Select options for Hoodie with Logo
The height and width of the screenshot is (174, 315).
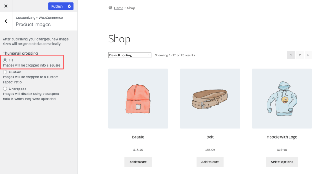(282, 162)
